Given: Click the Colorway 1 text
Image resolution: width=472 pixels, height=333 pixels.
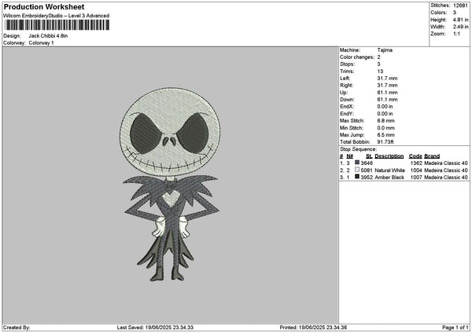Looking at the screenshot, I should click(x=41, y=43).
